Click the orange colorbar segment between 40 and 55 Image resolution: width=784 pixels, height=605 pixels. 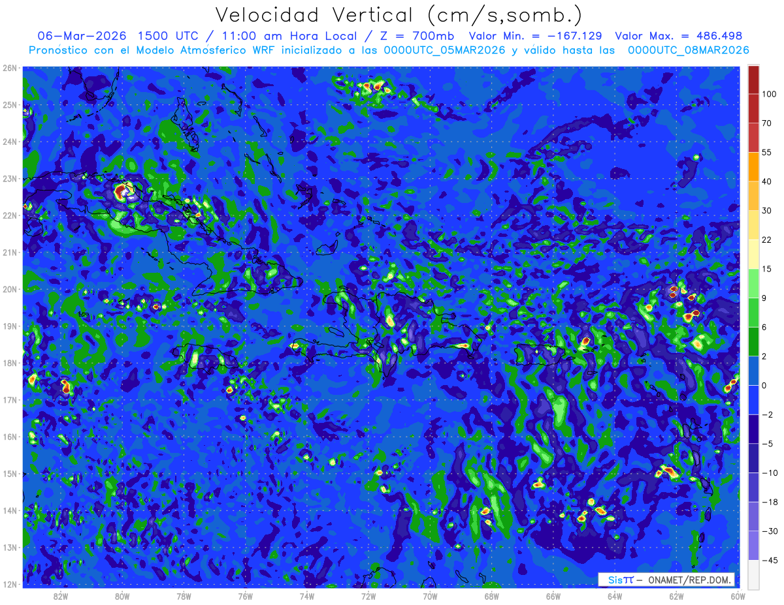pos(753,166)
